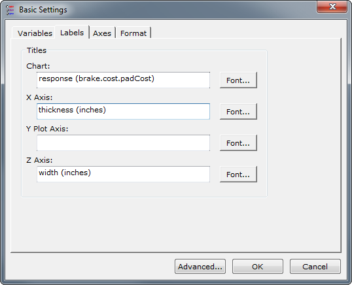Focus the X Axis title field

point(123,111)
